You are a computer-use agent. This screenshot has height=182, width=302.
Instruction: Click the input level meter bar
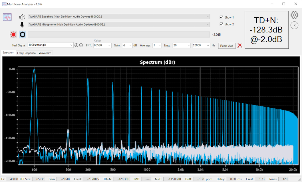[x=119, y=34]
